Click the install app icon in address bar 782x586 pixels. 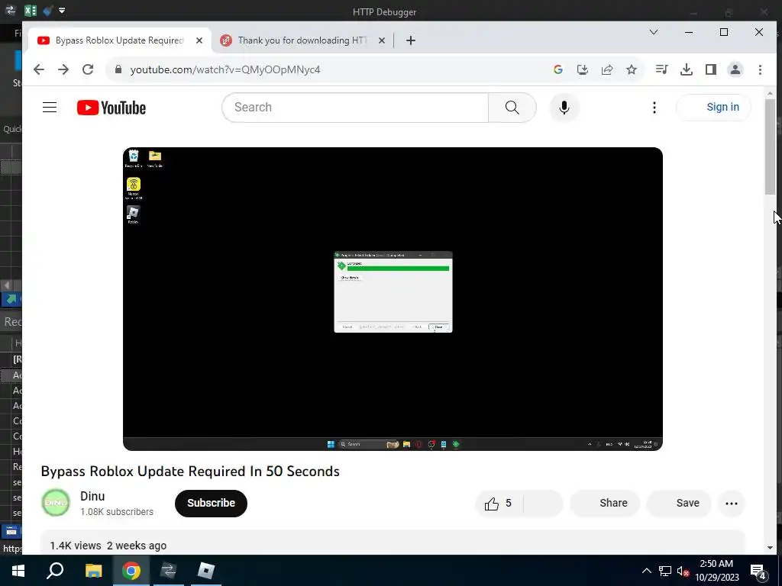pyautogui.click(x=583, y=69)
